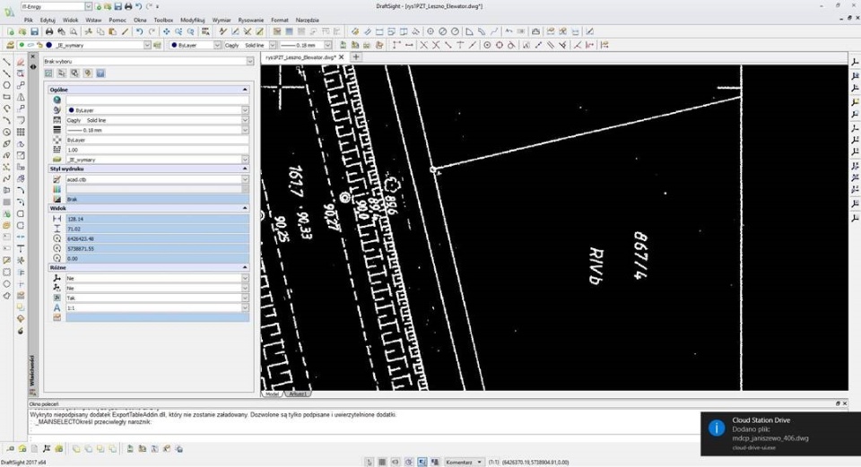Viewport: 861px width, 467px height.
Task: Click the Zoom window magnifier icon
Action: pos(178,32)
